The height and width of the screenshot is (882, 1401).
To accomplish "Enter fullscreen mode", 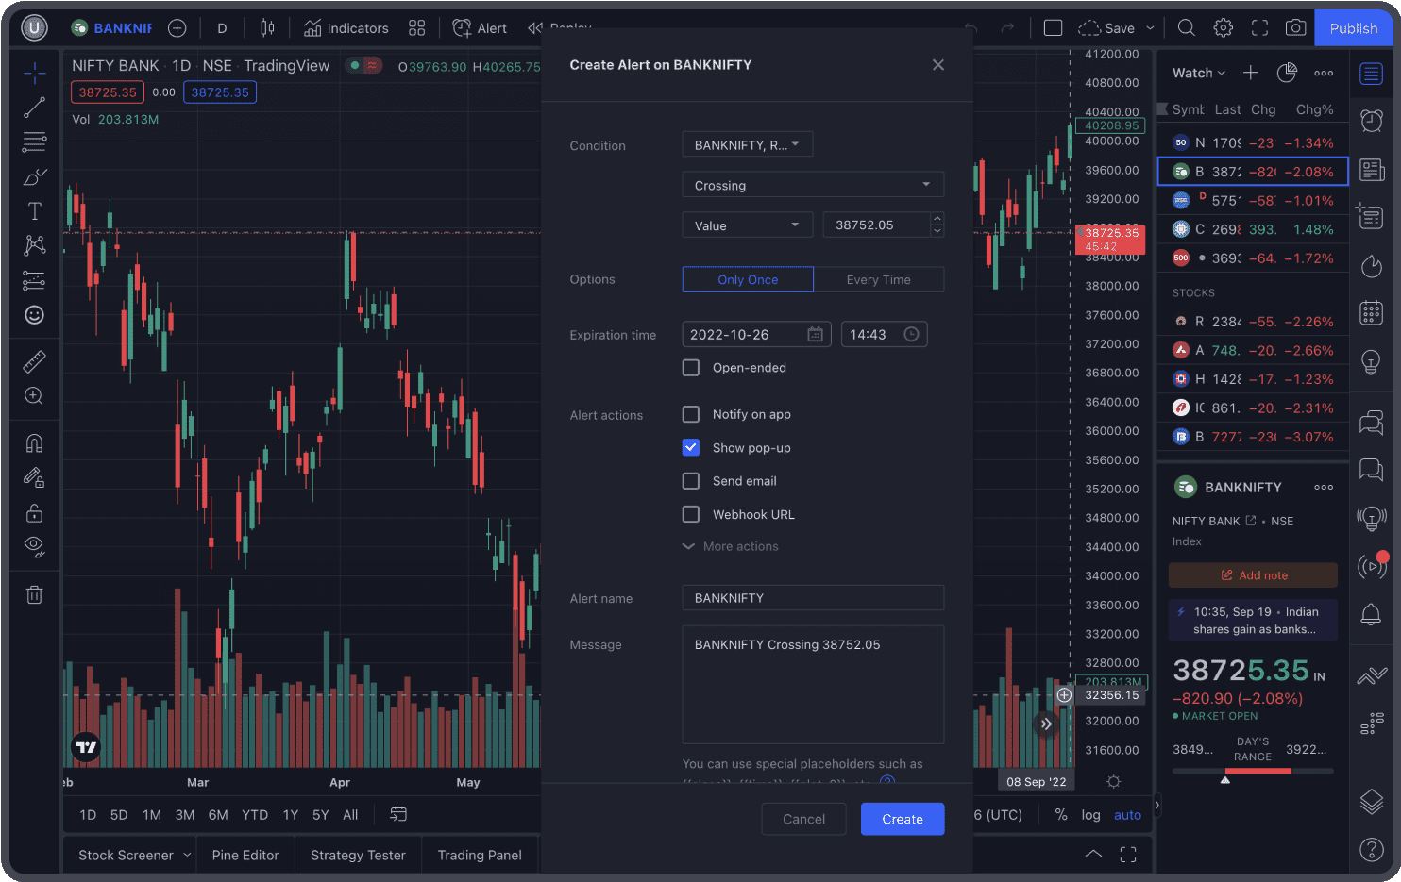I will (1260, 28).
